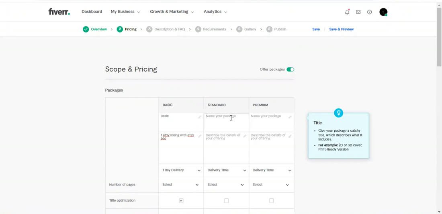
Task: Click Pricing step number 2 icon
Action: (120, 29)
